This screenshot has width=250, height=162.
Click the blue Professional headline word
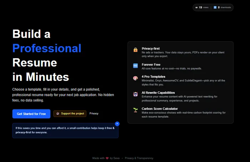pos(47,48)
